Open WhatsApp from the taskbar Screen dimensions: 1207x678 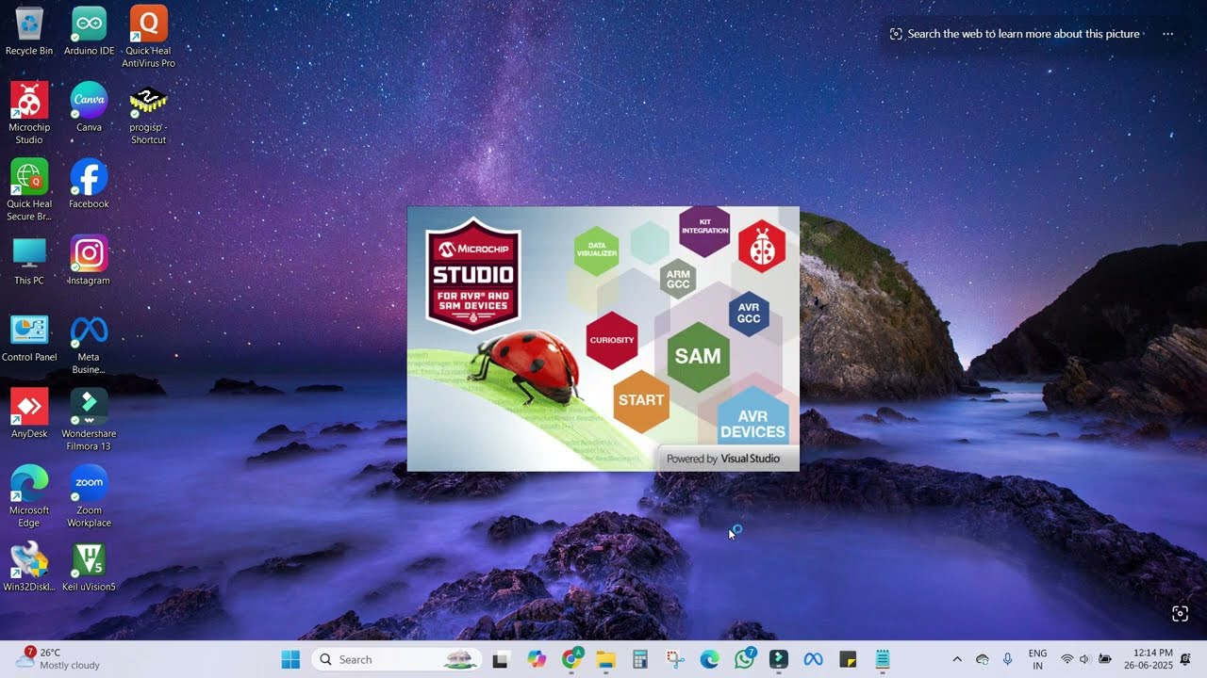point(744,659)
